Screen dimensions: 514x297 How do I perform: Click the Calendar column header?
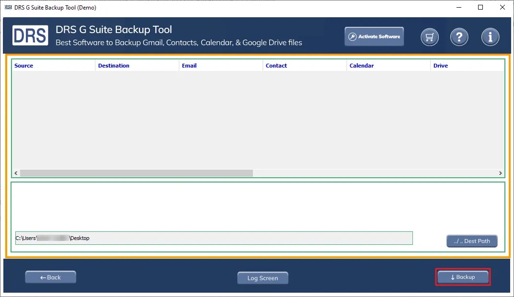pos(388,66)
